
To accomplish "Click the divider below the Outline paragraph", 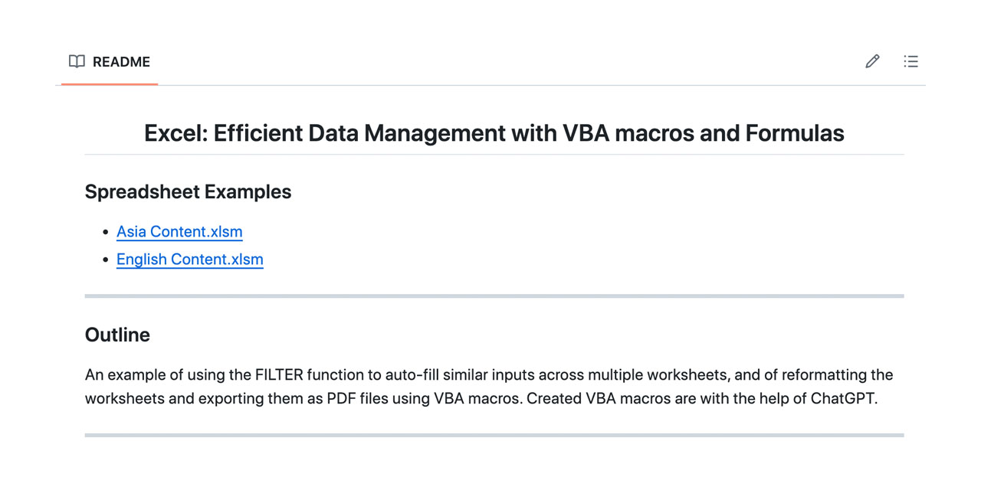I will click(494, 435).
